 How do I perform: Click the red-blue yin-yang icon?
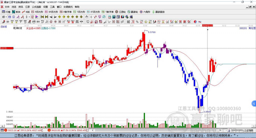[x=195, y=22]
